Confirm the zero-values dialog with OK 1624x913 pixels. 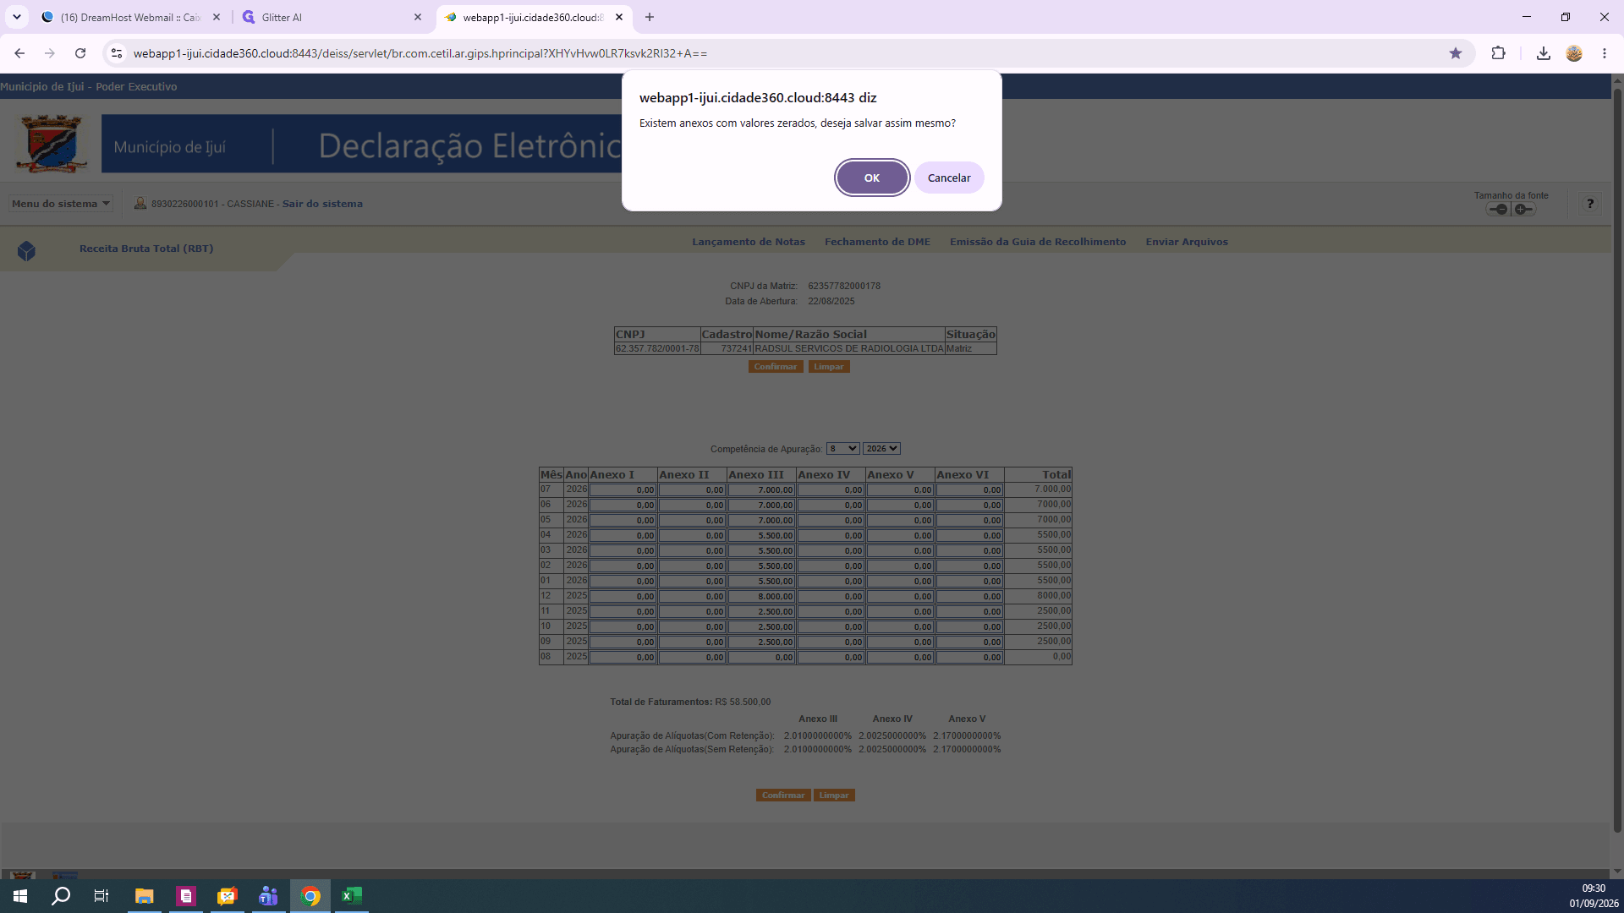coord(872,178)
